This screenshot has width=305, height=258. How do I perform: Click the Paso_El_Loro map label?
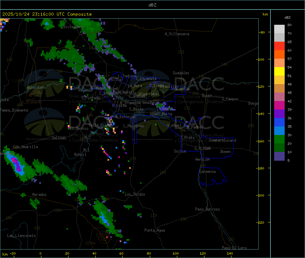(x=235, y=248)
